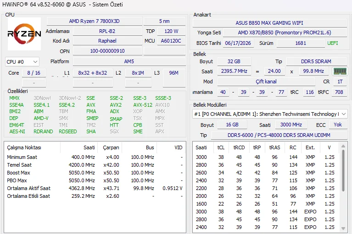This screenshot has height=234, width=352.
Task: Click the A60120C MCU value
Action: click(171, 41)
